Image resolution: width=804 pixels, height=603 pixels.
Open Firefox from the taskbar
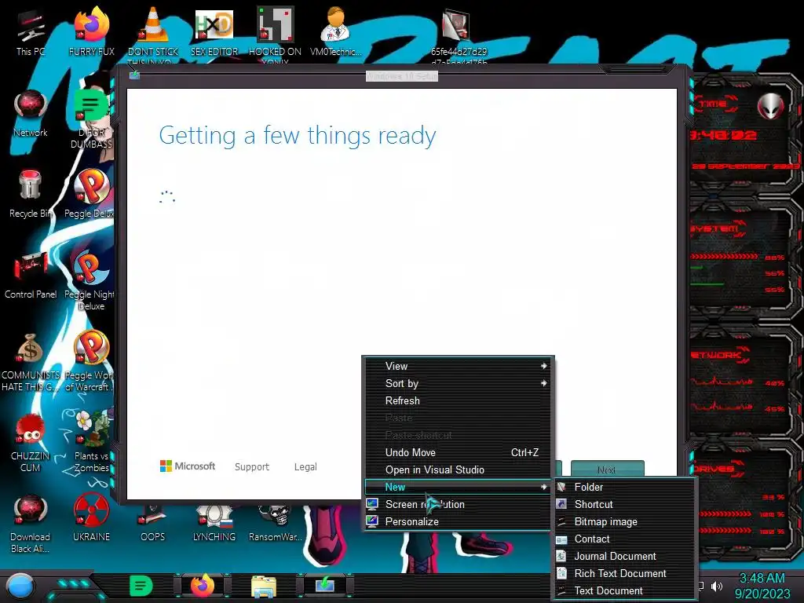click(203, 586)
